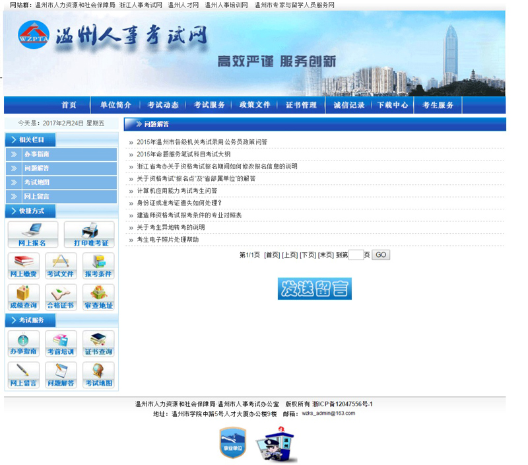Open 建造师资格考试报考条件的专业对照表
The width and height of the screenshot is (528, 465).
189,215
